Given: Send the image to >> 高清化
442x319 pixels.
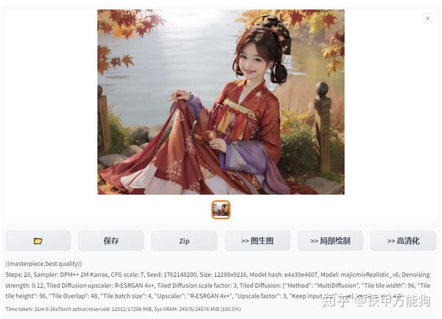Looking at the screenshot, I should (404, 241).
